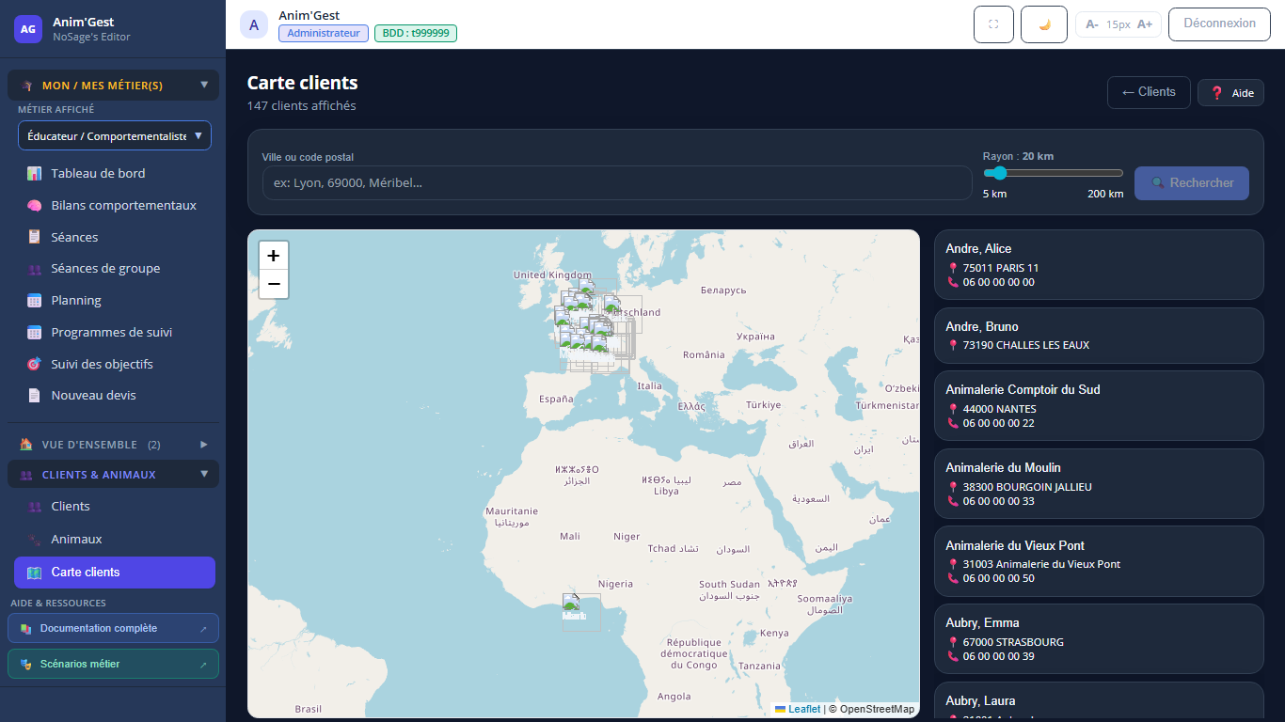Screen dimensions: 1285x722
Task: Select Animalerie du Vieux Pont card
Action: point(1099,561)
